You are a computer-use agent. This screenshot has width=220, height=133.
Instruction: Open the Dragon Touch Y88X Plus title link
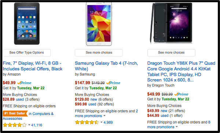click(181, 71)
